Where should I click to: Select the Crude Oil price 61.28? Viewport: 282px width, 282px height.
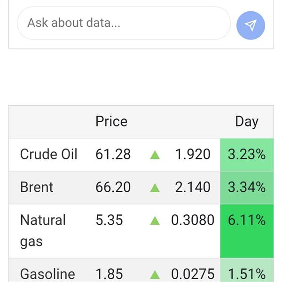pos(113,154)
